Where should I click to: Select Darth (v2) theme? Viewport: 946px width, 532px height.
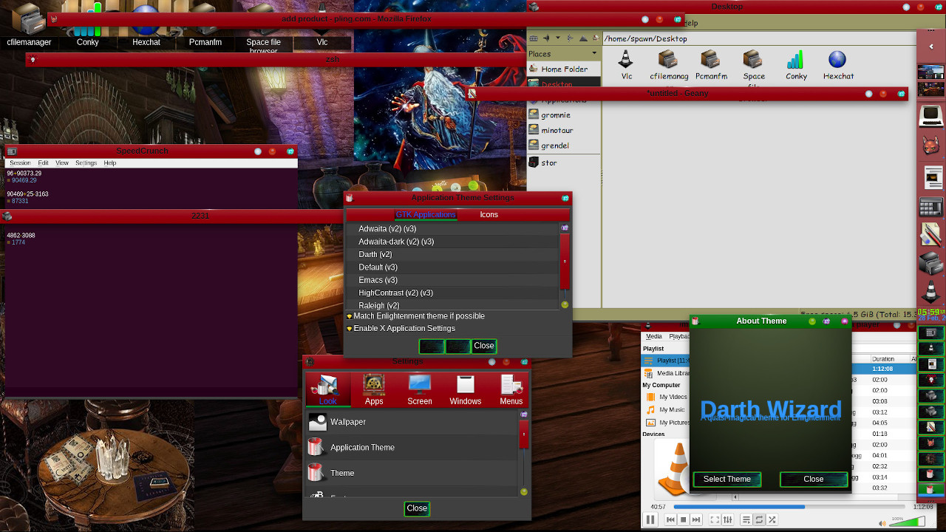[452, 254]
